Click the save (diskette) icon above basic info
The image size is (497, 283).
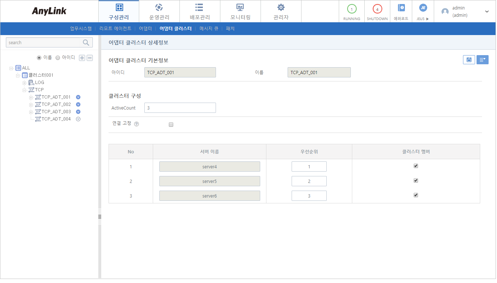pos(469,60)
